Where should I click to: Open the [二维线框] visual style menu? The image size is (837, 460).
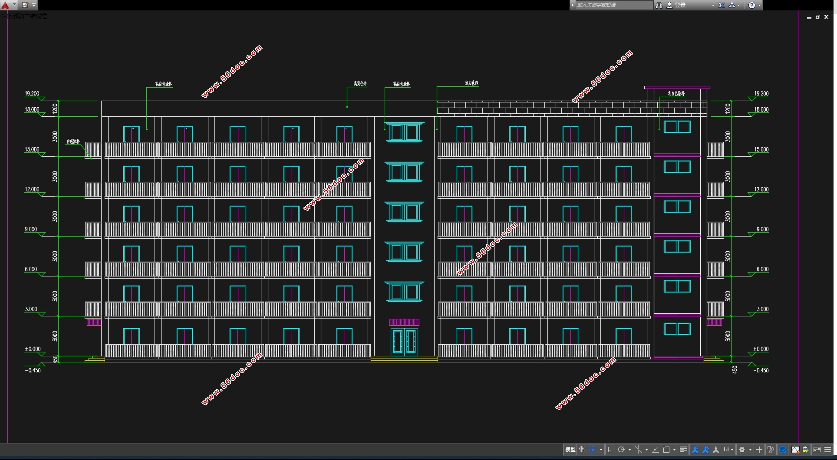35,16
